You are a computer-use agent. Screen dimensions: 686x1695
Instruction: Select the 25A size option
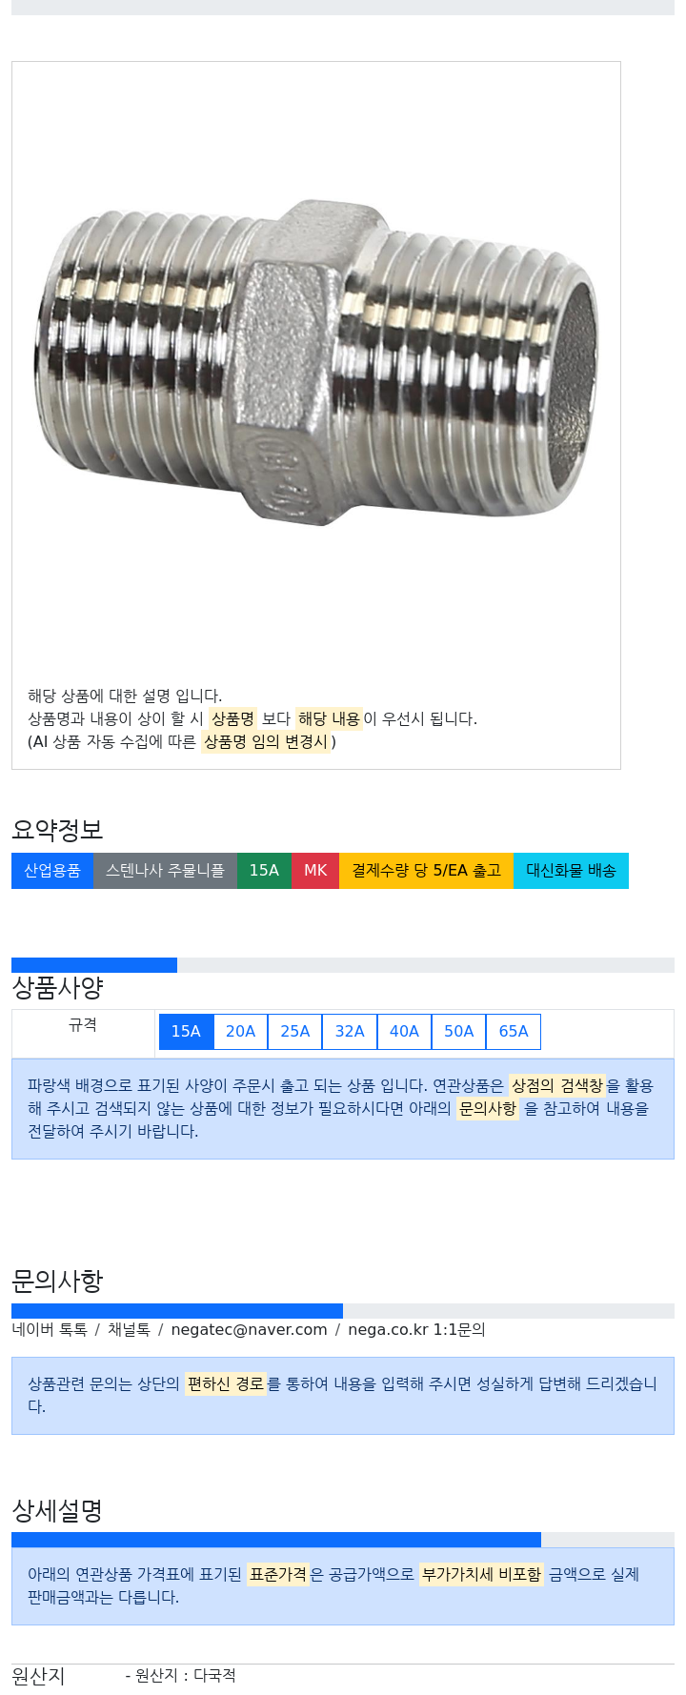295,1032
